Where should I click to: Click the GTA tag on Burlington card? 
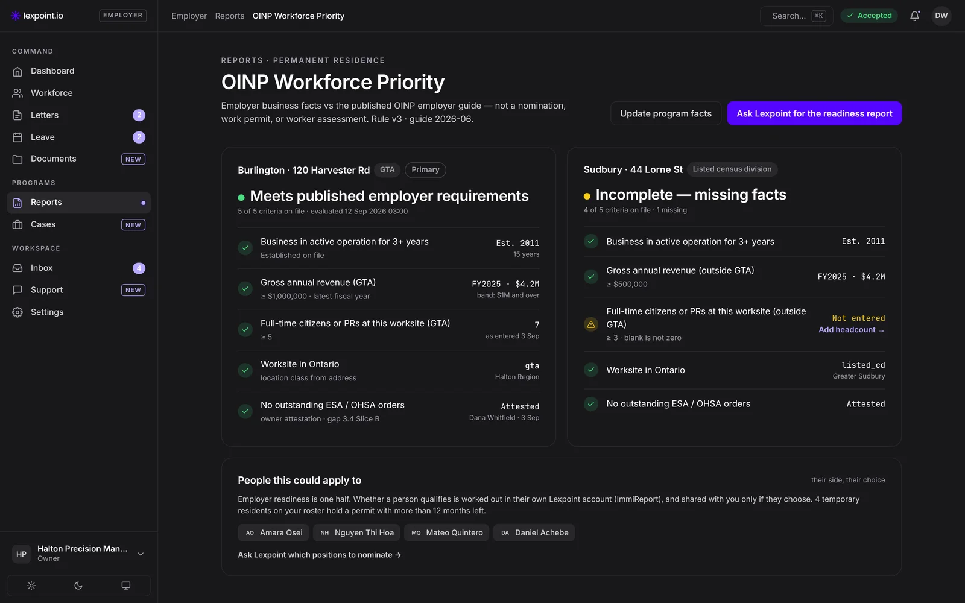(387, 170)
